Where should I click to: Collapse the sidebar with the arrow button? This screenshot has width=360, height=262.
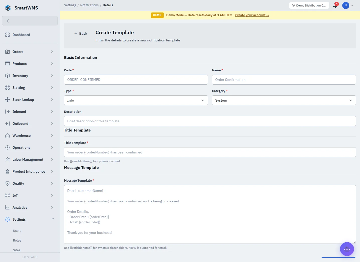[30, 21]
